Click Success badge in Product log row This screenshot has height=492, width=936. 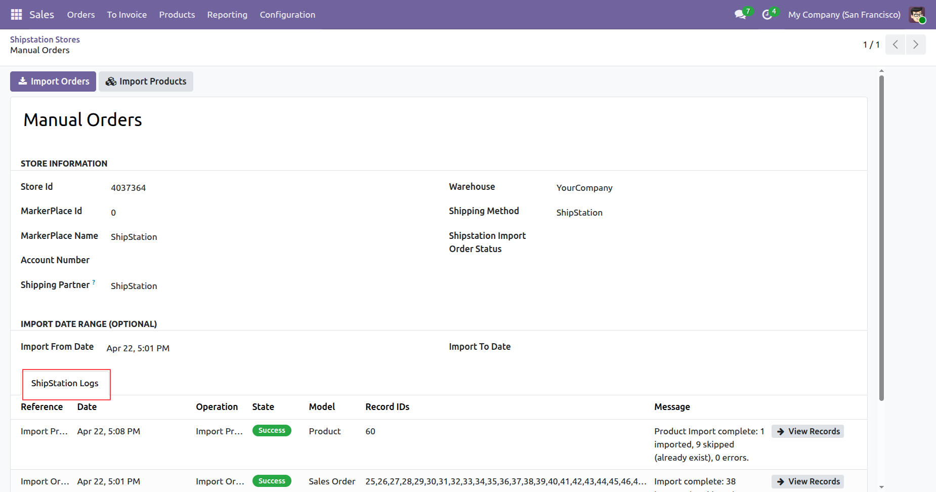pyautogui.click(x=272, y=431)
